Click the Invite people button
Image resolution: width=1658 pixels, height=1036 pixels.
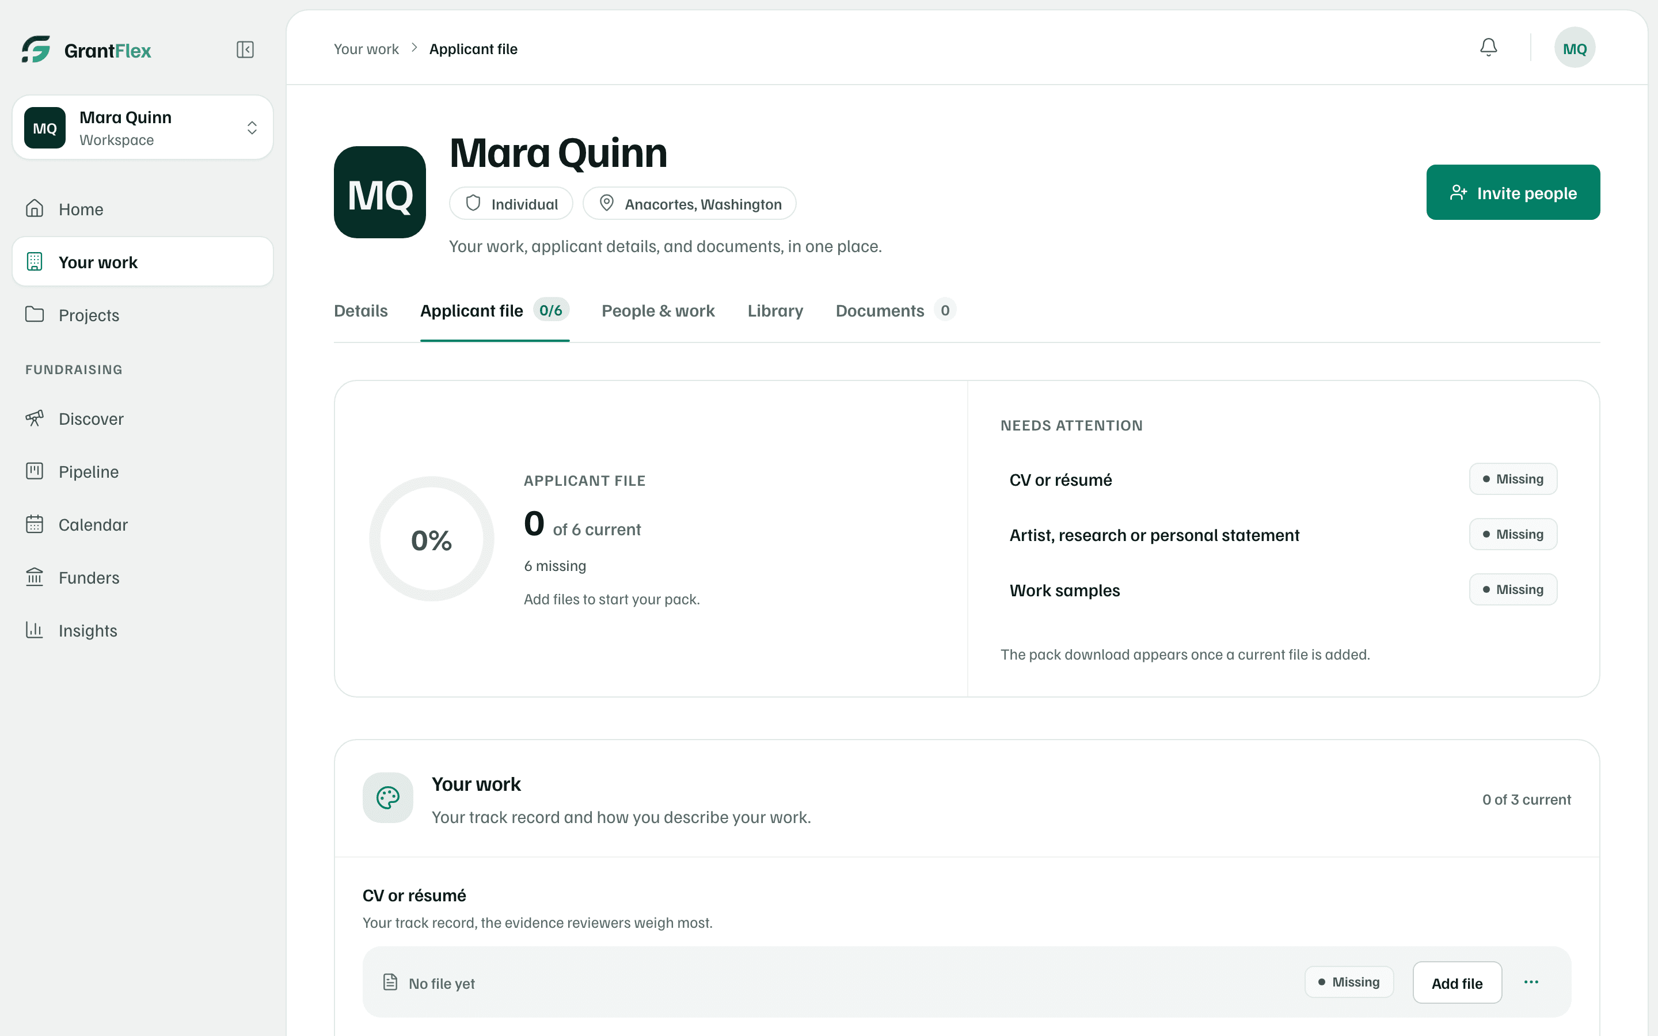click(1513, 193)
